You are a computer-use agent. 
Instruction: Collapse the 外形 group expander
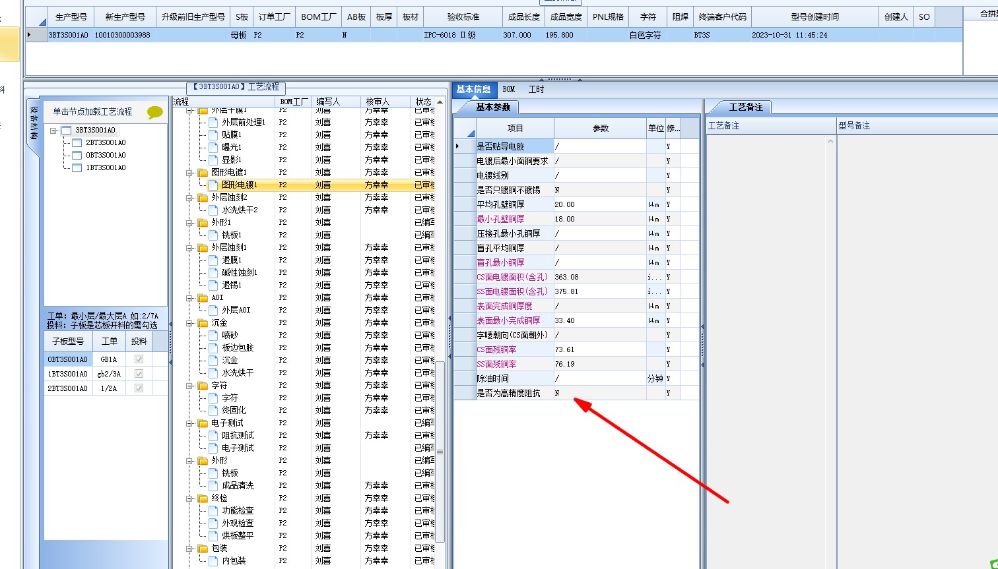pos(190,461)
